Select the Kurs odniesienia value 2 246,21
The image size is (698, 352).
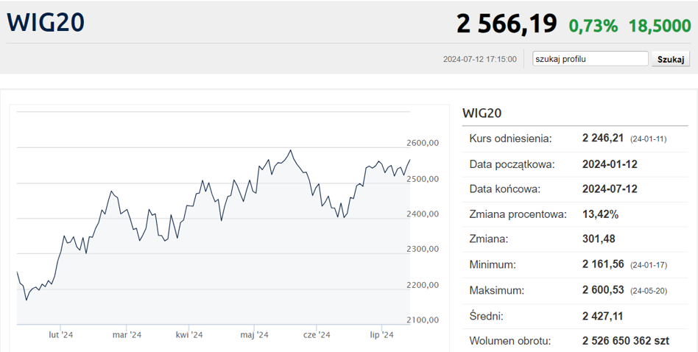(x=602, y=138)
